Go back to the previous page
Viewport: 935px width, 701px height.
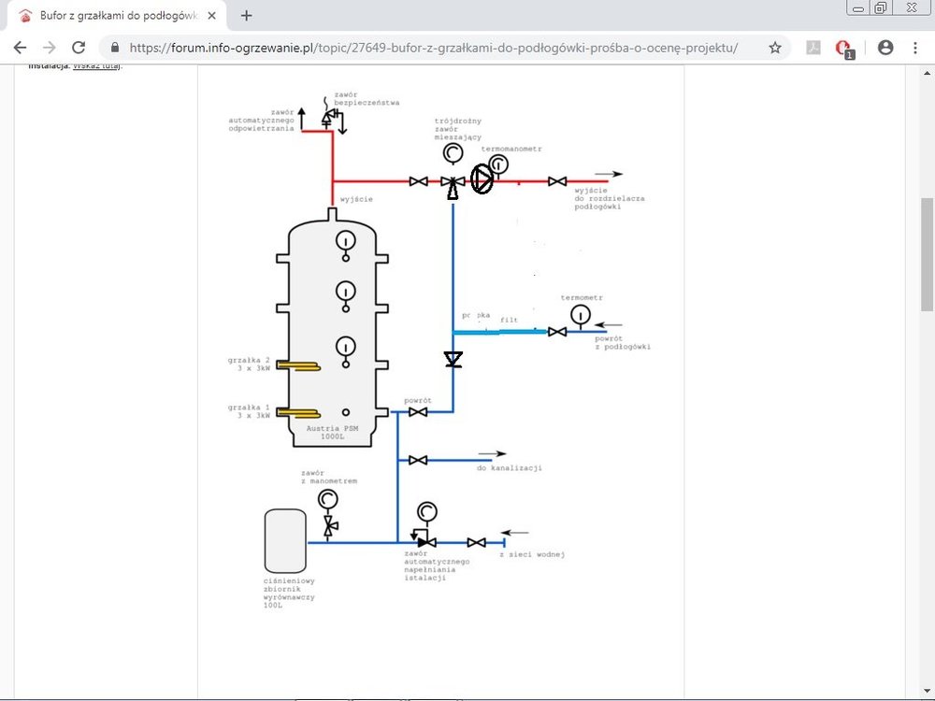pyautogui.click(x=21, y=48)
